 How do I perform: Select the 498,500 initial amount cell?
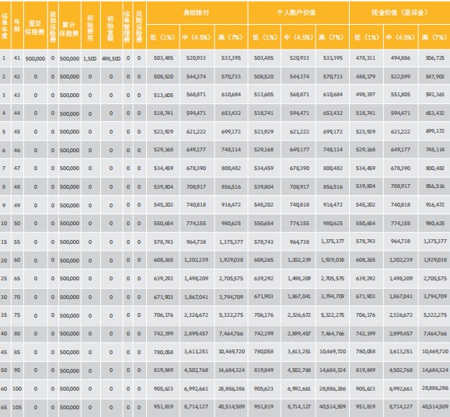tap(111, 58)
